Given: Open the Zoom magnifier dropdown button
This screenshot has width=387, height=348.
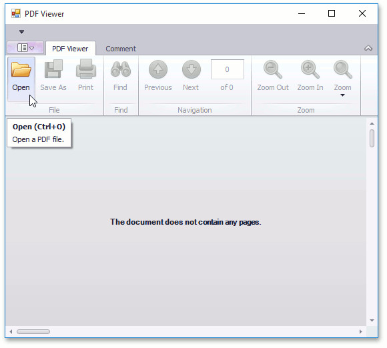Looking at the screenshot, I should [x=342, y=79].
